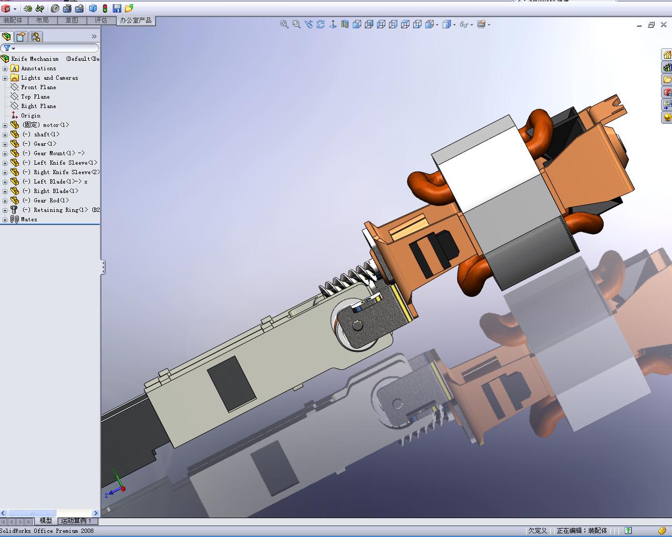Expand the manager pane tabs chevron

point(94,37)
